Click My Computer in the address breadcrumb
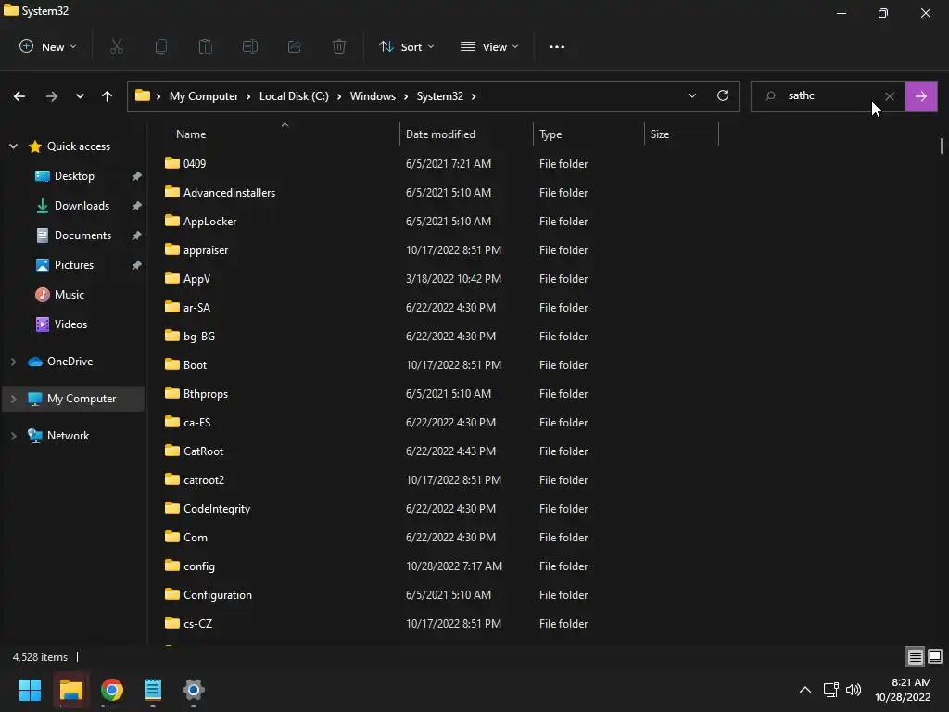 click(x=203, y=96)
